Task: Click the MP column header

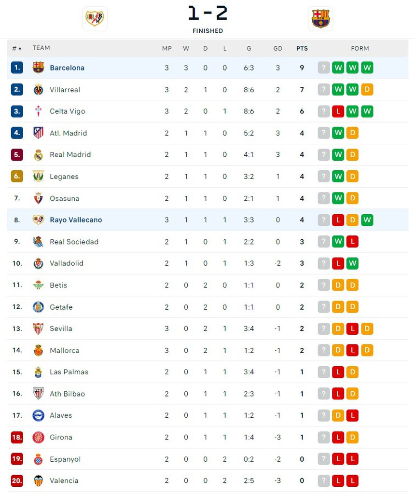Action: pyautogui.click(x=167, y=48)
